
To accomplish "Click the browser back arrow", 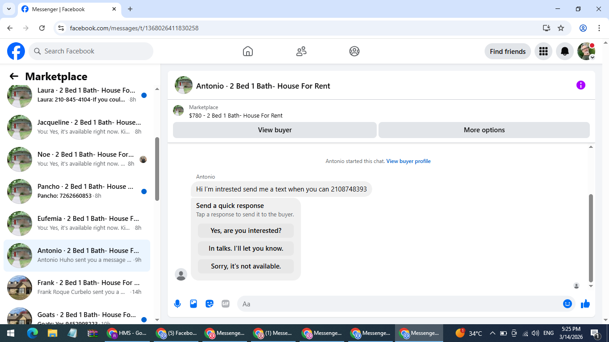I will coord(10,28).
